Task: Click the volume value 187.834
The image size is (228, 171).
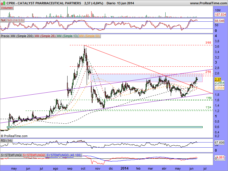Action: click(220, 15)
